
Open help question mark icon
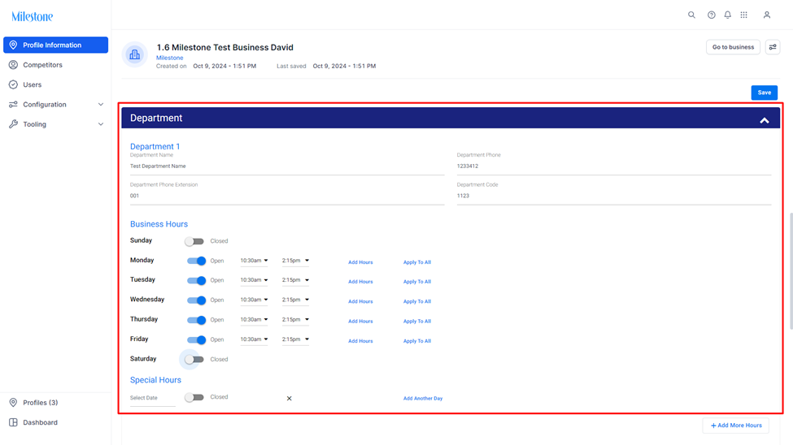coord(711,15)
